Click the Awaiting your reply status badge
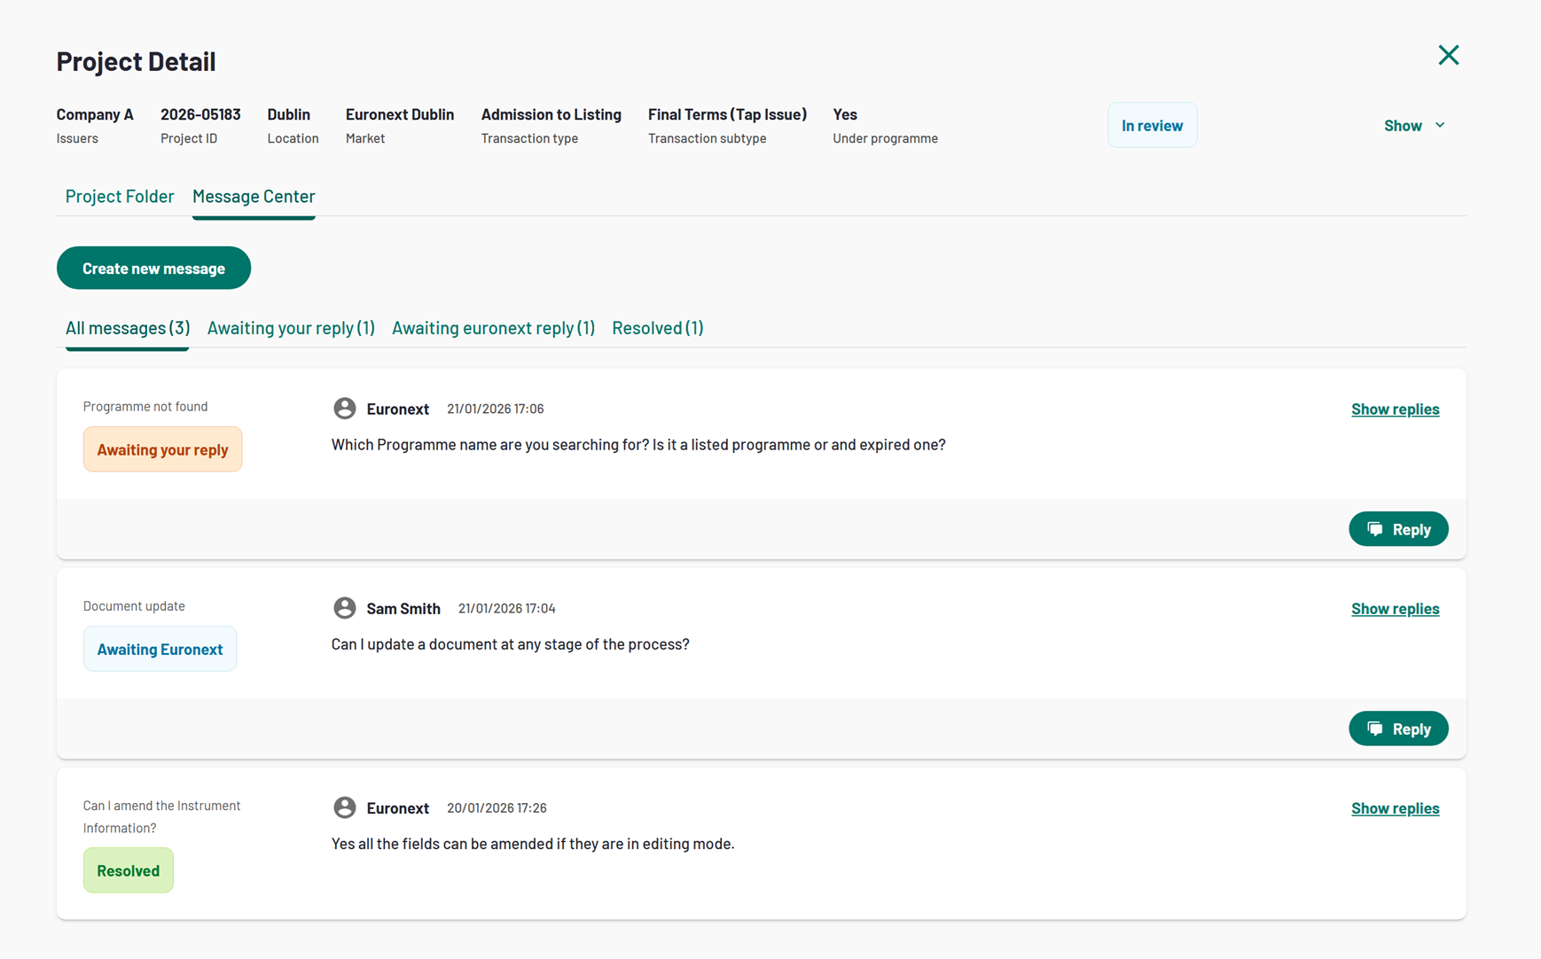This screenshot has height=959, width=1541. tap(162, 450)
